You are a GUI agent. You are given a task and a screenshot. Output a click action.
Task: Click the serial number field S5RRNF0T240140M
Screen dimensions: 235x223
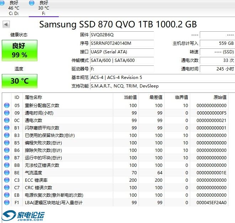122,43
